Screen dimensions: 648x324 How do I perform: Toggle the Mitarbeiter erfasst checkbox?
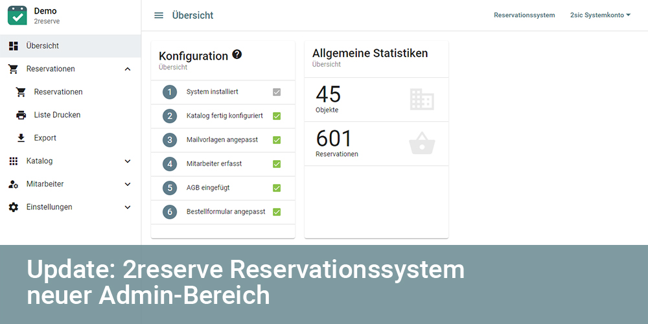click(x=277, y=164)
